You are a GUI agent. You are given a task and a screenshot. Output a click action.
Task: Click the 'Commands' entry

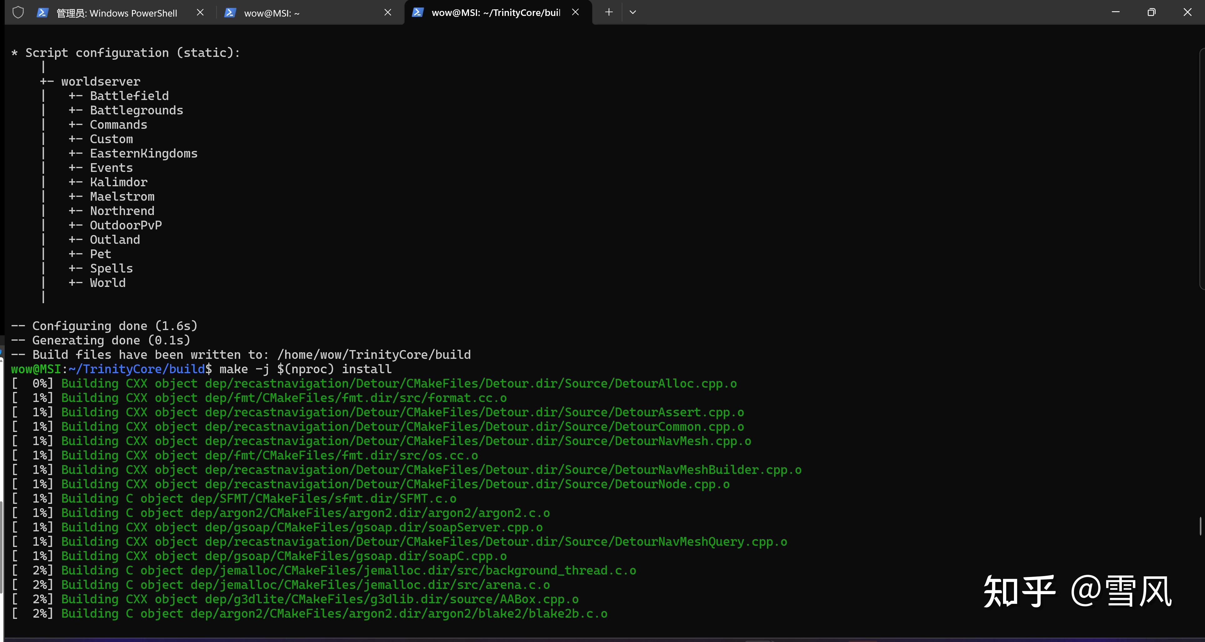point(118,125)
